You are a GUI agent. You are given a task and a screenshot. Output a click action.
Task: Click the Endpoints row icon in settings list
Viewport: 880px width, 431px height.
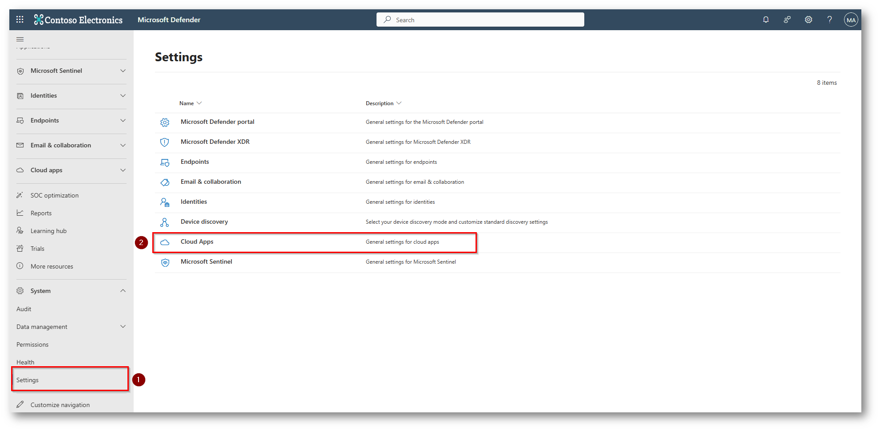click(165, 162)
